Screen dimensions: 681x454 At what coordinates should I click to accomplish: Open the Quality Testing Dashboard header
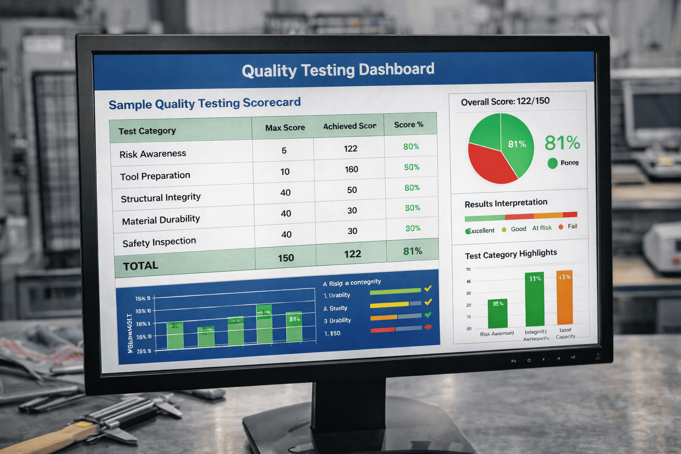338,70
